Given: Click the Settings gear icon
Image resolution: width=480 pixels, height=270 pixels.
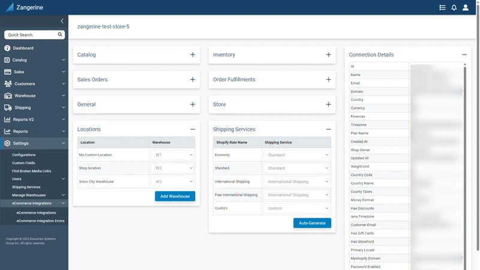Looking at the screenshot, I should tap(7, 143).
